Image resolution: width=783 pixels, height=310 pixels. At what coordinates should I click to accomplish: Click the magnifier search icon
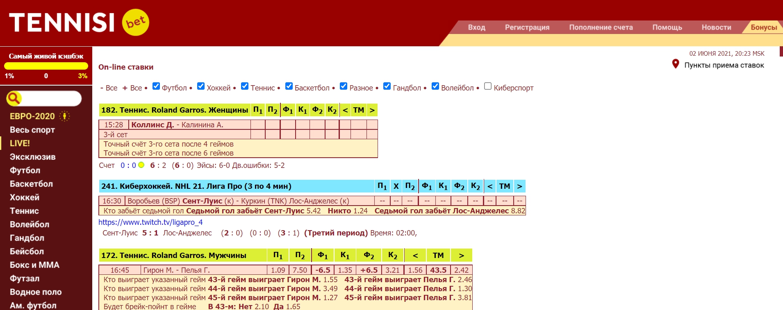[x=14, y=98]
